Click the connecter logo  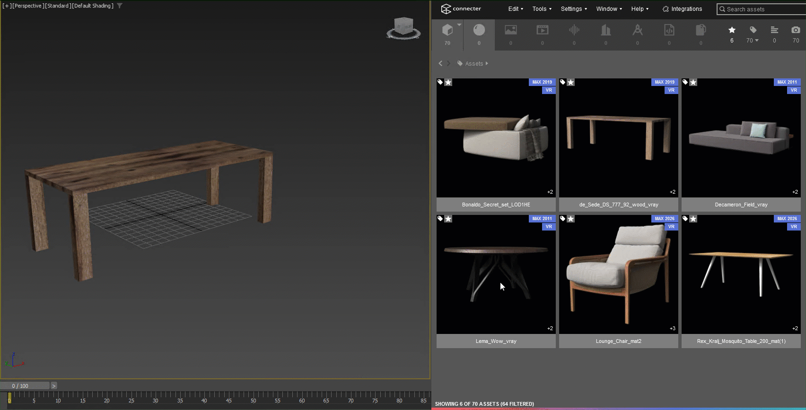tap(461, 9)
